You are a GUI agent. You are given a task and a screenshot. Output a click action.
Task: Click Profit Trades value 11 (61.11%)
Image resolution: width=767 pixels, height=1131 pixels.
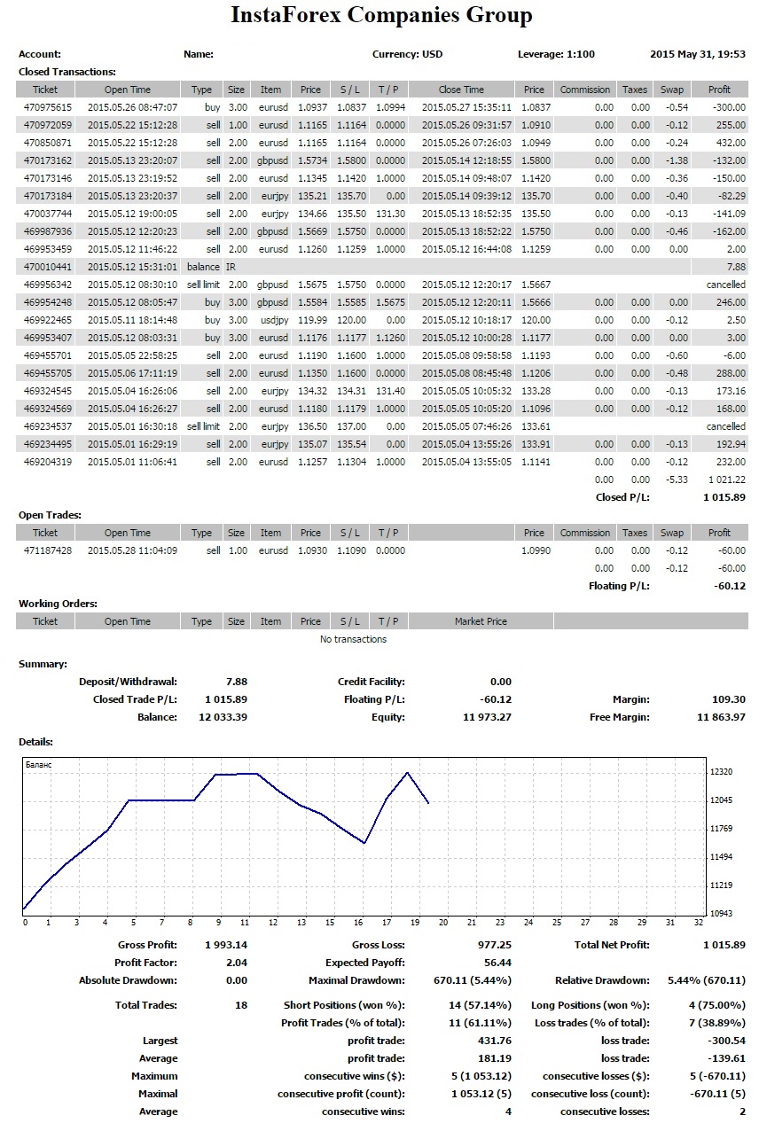pos(480,1023)
